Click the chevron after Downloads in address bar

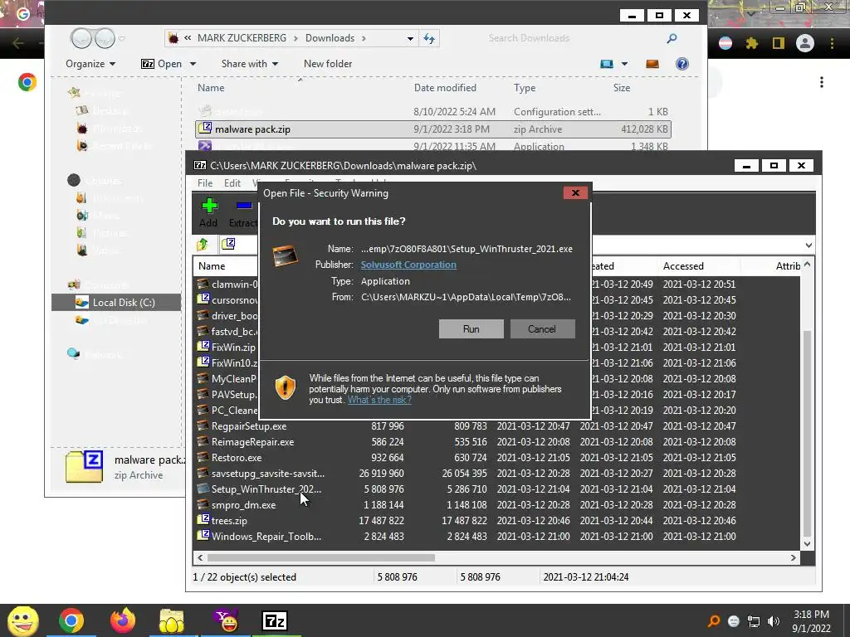(364, 38)
